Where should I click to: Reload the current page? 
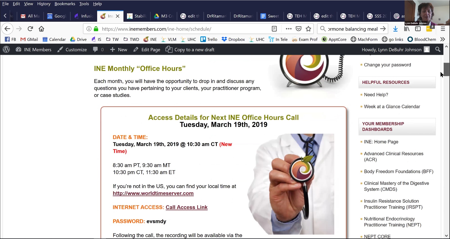[30, 29]
